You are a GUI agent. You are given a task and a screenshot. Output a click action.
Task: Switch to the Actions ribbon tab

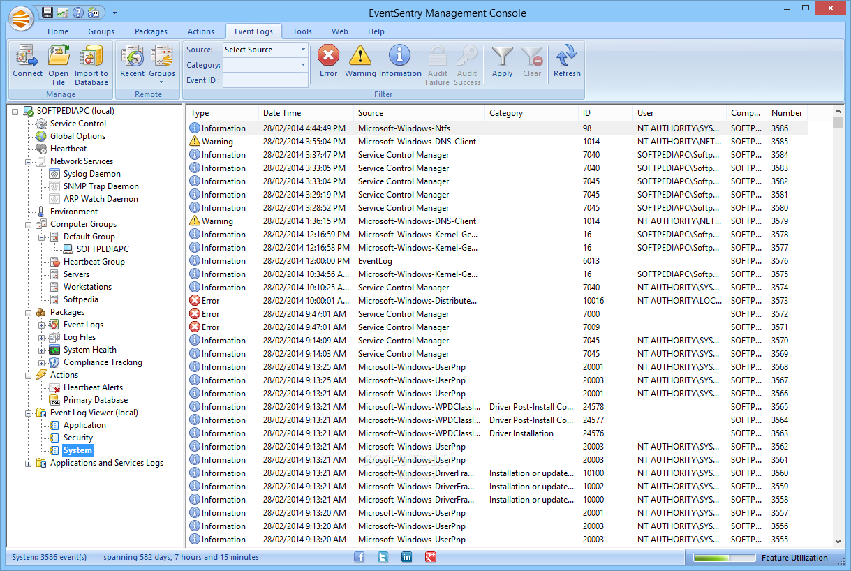(201, 31)
